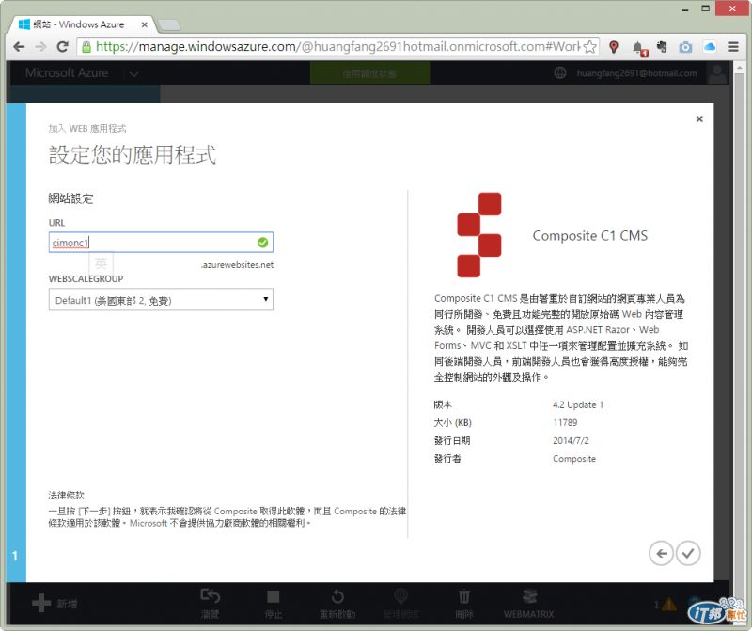Click the 網站設定 section heading
The width and height of the screenshot is (752, 631).
[71, 198]
